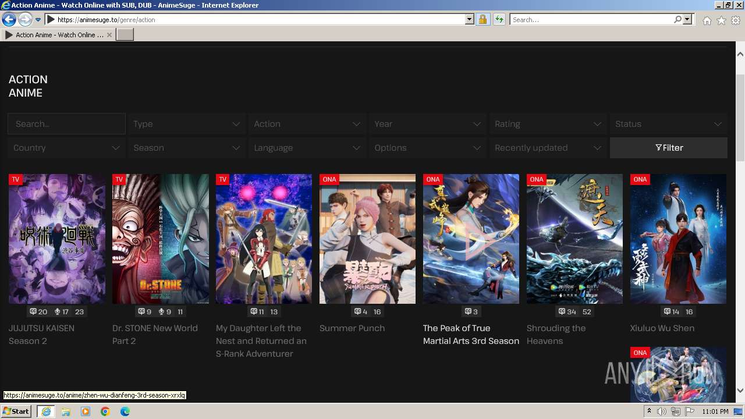Click the search magnifier icon in browser
The image size is (745, 419).
coord(677,20)
